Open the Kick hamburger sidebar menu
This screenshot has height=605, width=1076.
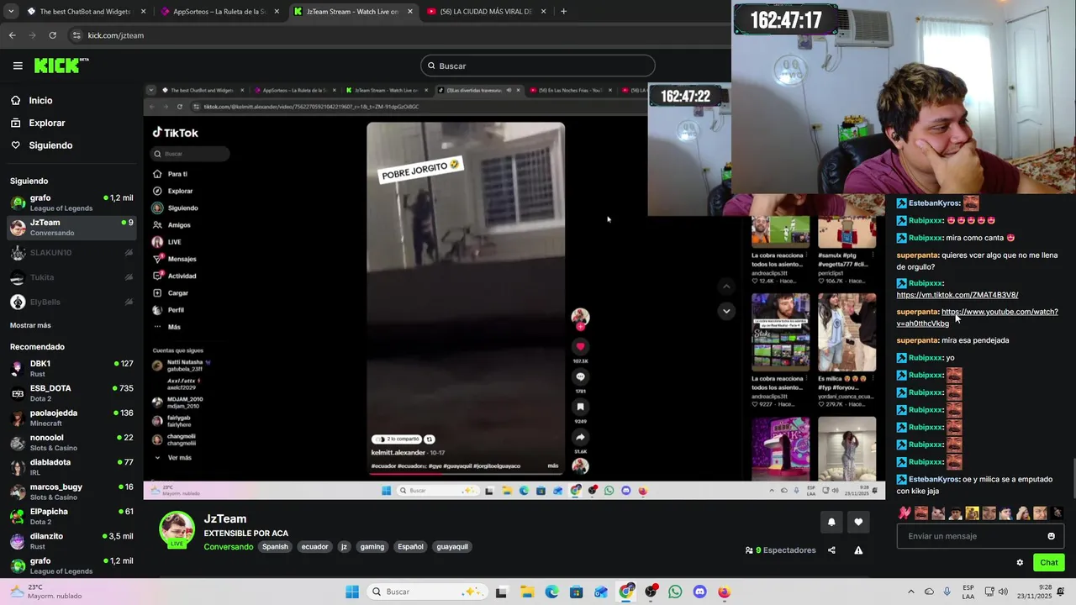[18, 66]
